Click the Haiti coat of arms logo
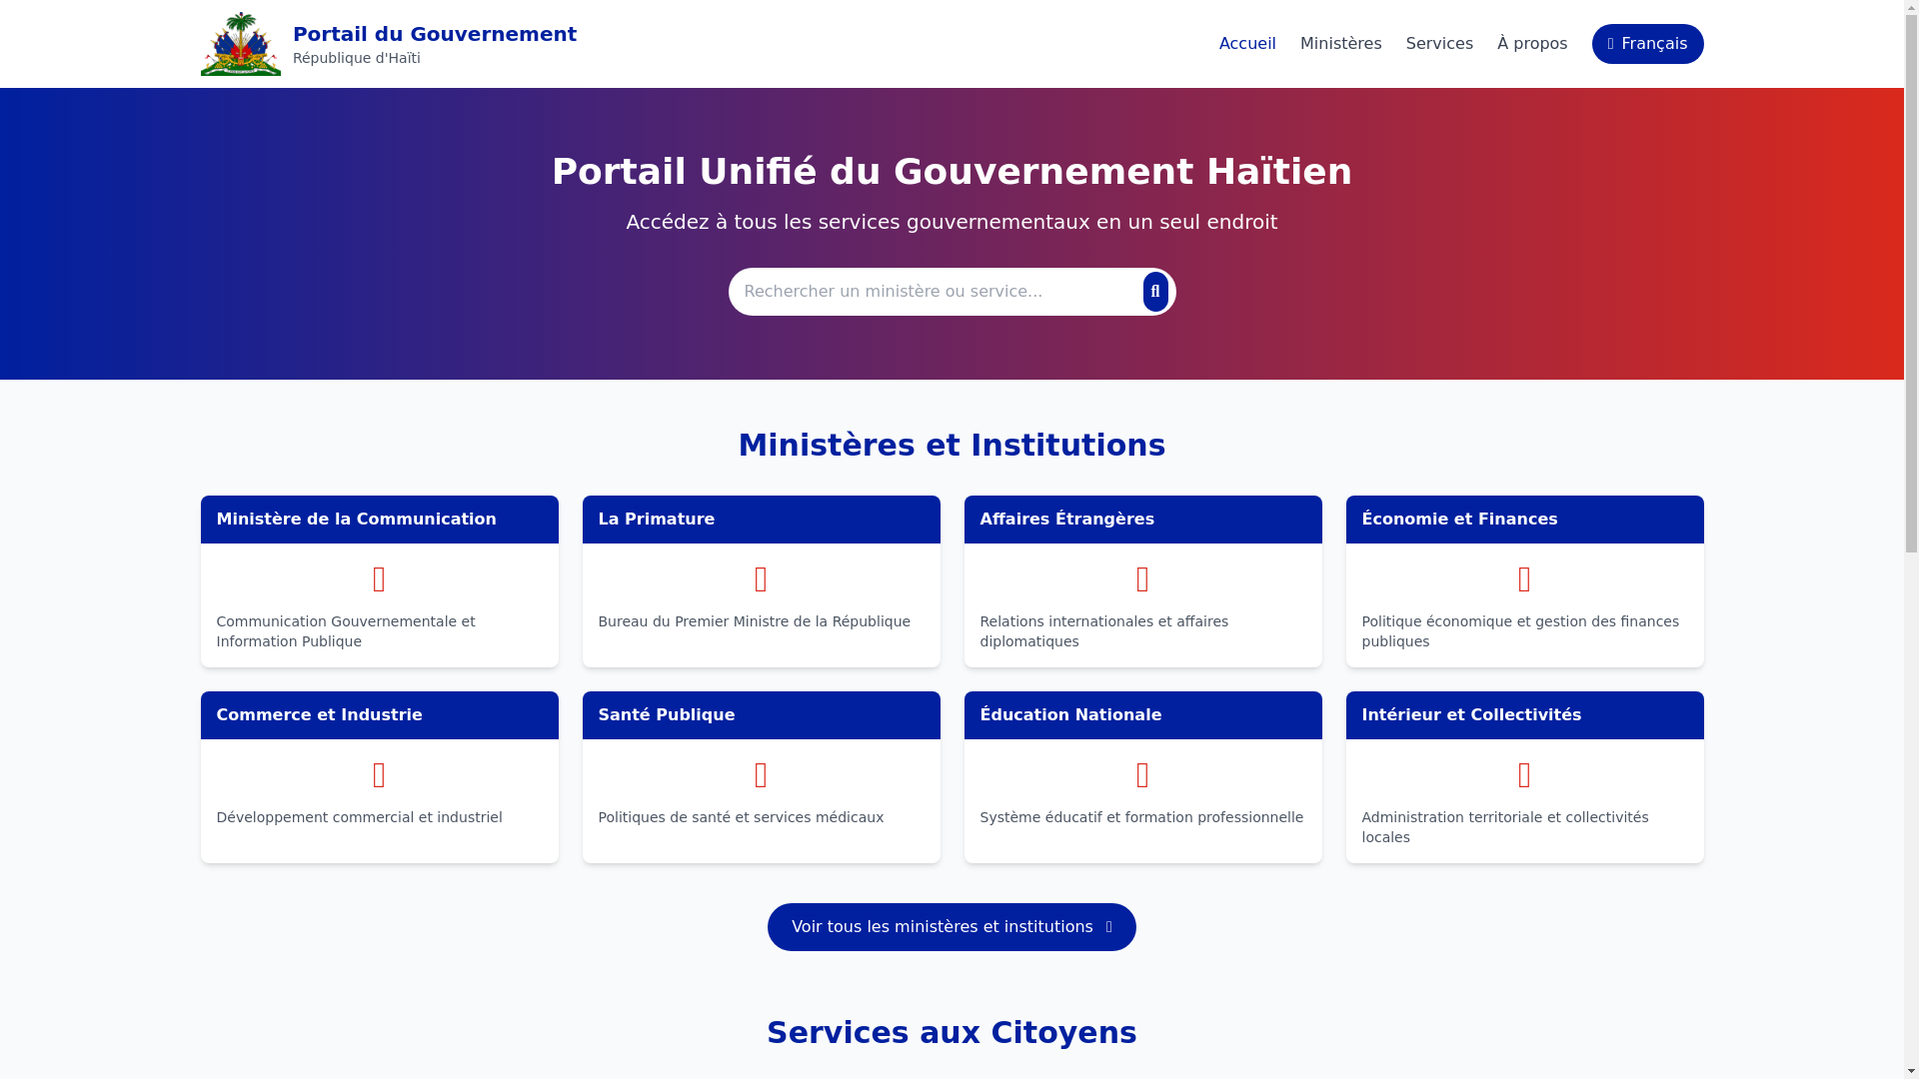Viewport: 1919px width, 1079px height. (x=240, y=44)
